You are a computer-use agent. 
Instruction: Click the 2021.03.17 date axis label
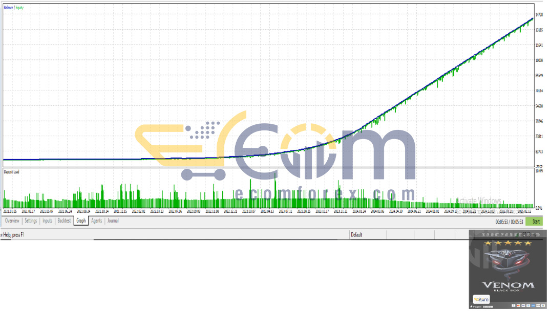tap(28, 212)
